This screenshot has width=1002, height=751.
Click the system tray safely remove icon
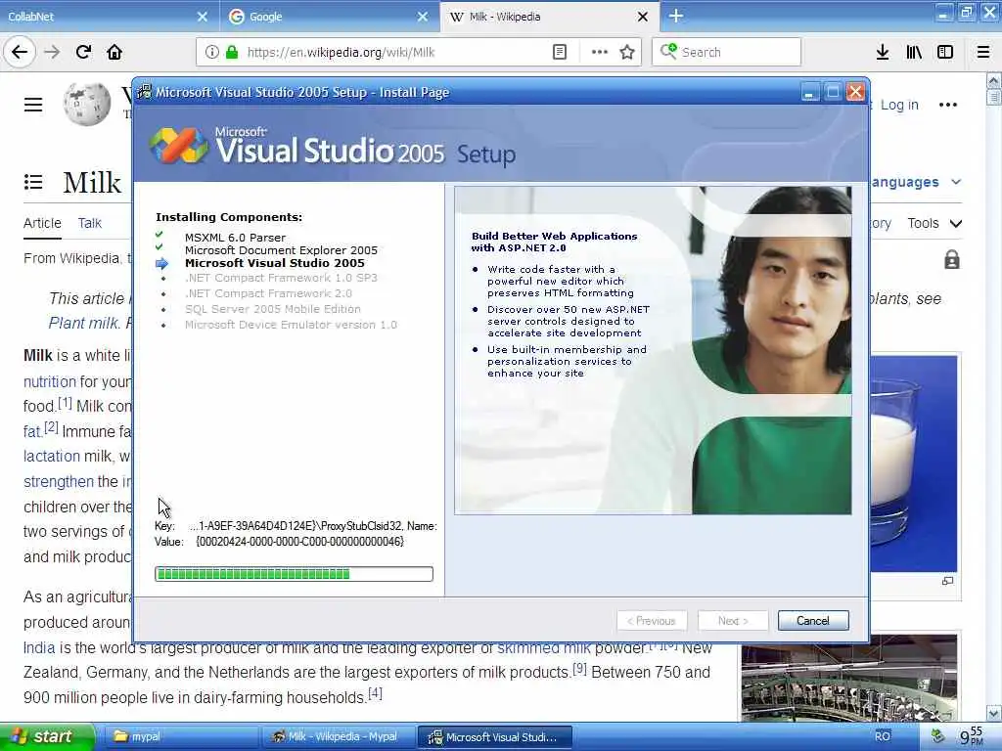(936, 736)
